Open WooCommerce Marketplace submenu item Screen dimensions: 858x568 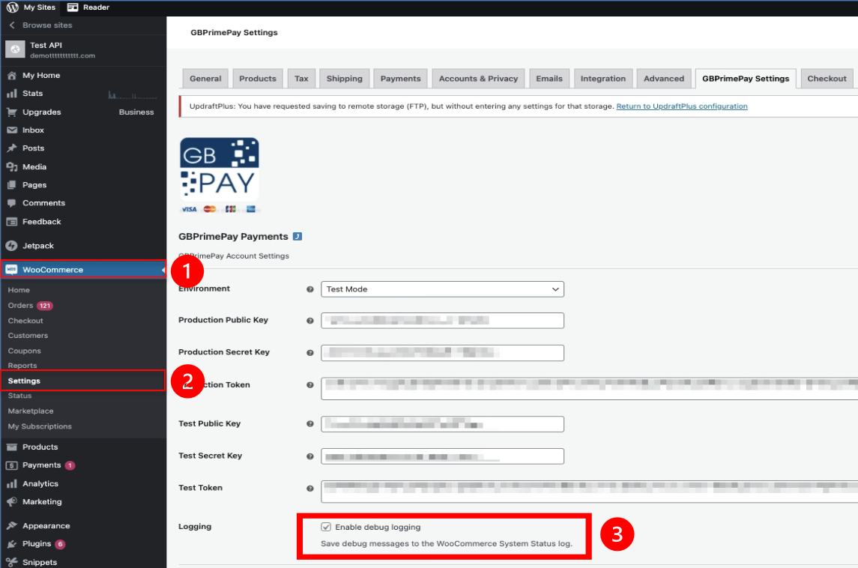(31, 411)
